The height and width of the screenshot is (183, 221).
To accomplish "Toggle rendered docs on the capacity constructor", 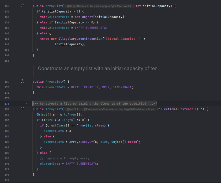I will (23, 5).
